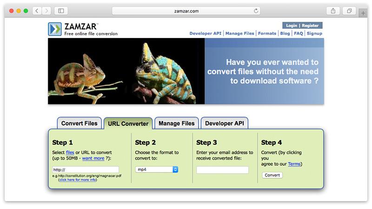Go to Developer API in top navigation
The height and width of the screenshot is (209, 372).
[x=205, y=33]
